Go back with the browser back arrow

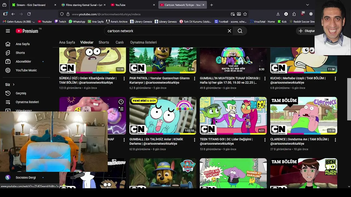pos(13,14)
